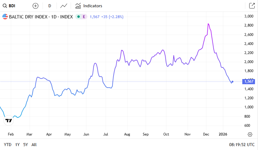Select the YTD date range
The image size is (258, 150).
pyautogui.click(x=8, y=145)
